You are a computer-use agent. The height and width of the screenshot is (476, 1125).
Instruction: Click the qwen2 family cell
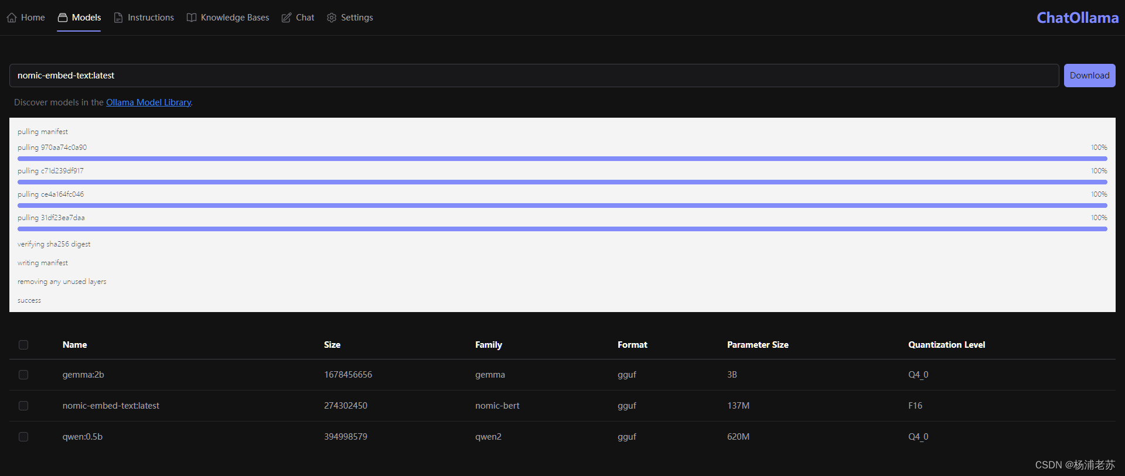[488, 437]
